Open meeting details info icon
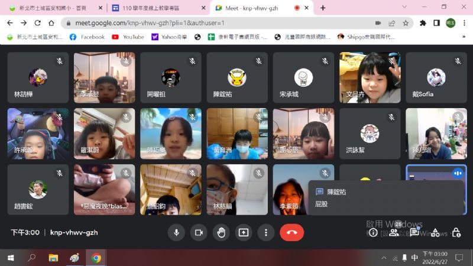This screenshot has height=266, width=473. click(373, 232)
